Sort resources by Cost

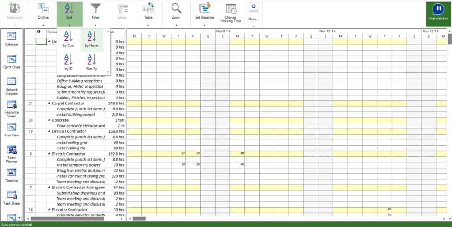(x=69, y=39)
